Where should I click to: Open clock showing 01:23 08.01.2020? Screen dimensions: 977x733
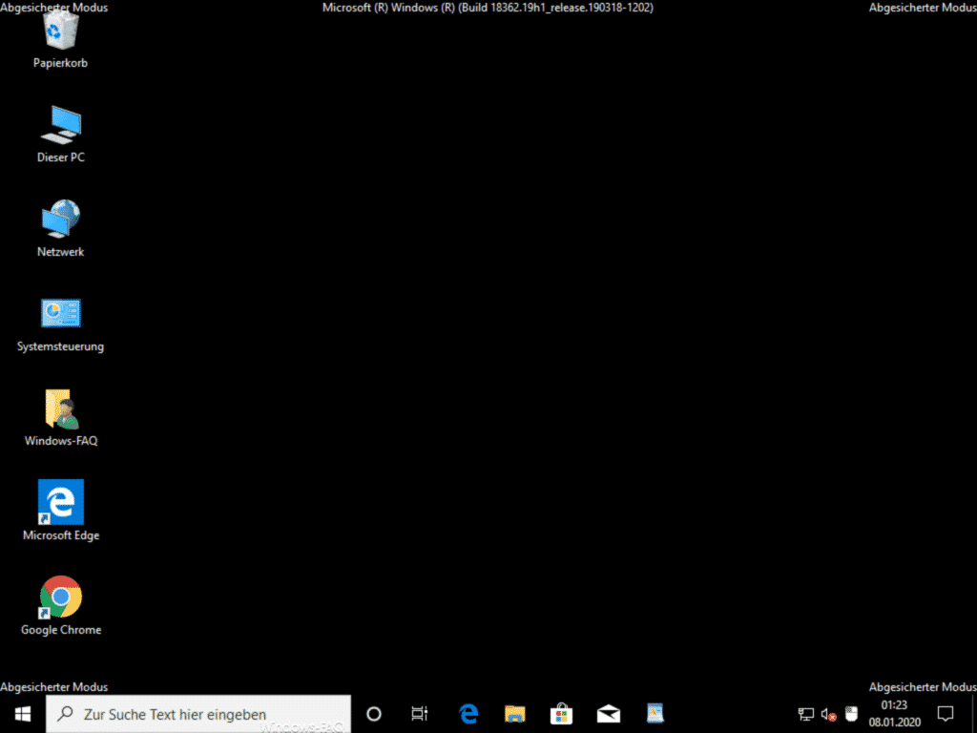[x=895, y=714]
